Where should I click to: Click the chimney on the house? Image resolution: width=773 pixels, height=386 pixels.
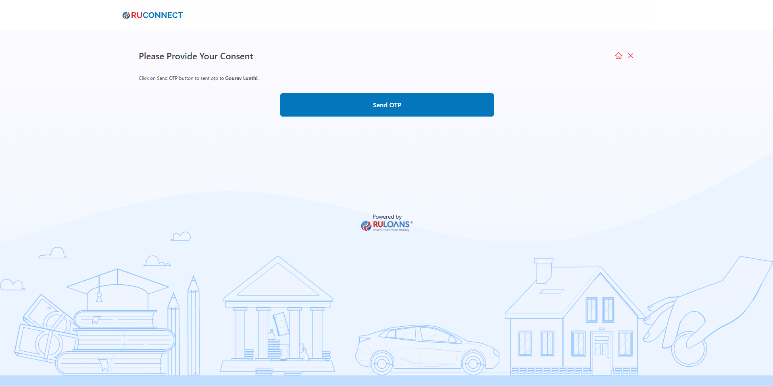point(543,270)
